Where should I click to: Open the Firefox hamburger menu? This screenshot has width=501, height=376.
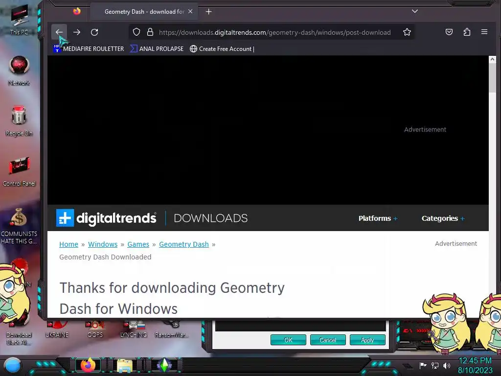point(484,32)
